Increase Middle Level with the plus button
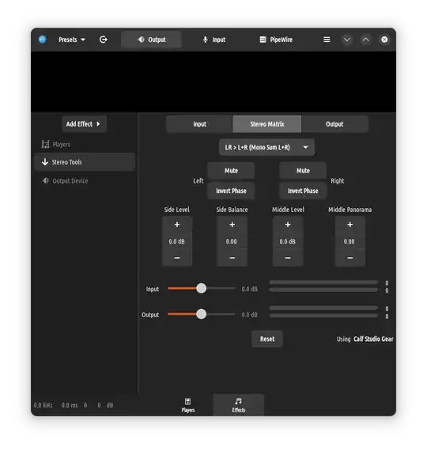 point(288,225)
